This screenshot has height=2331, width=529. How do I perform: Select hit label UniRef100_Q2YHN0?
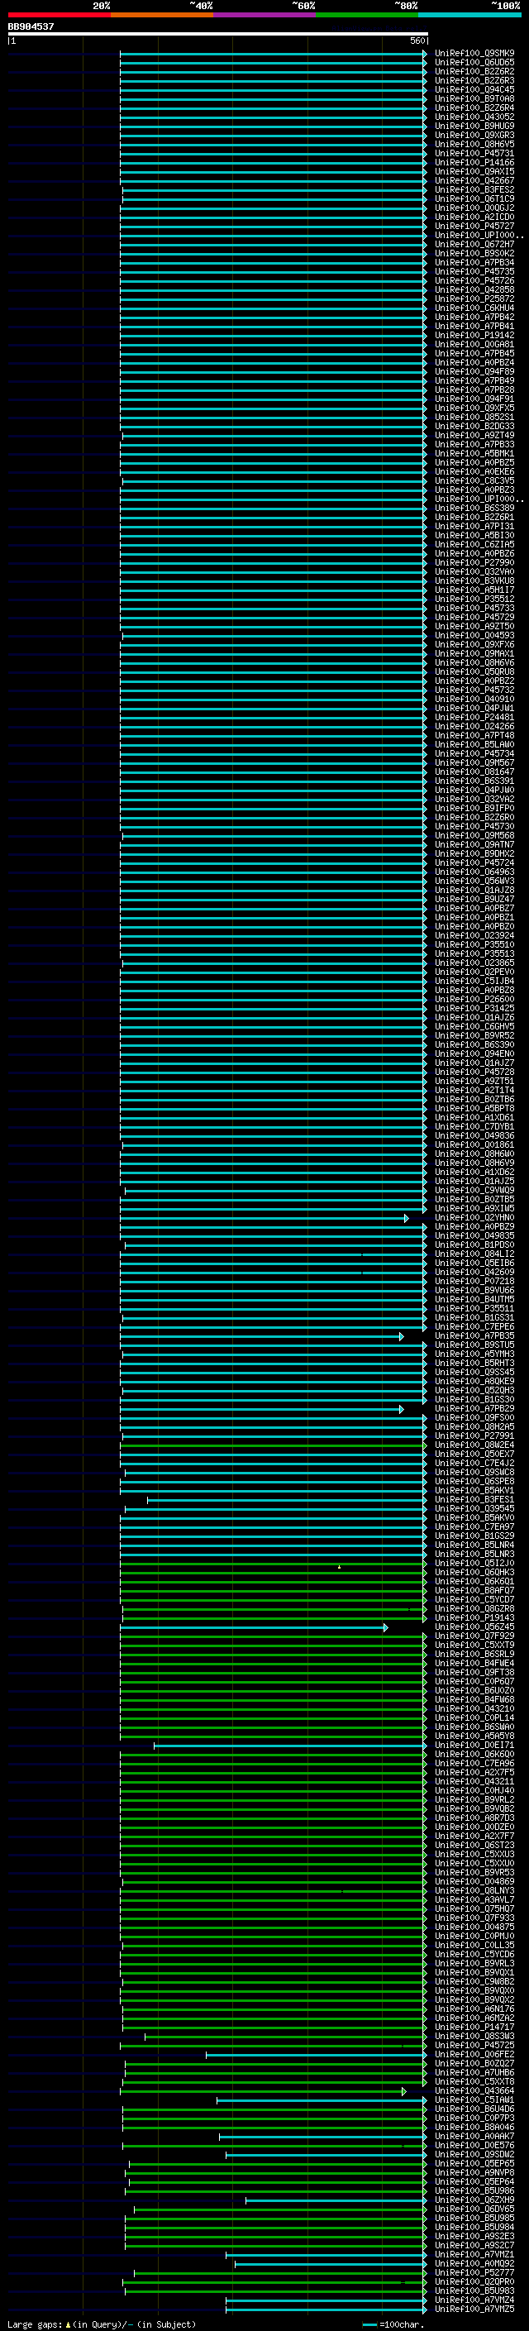[x=474, y=1218]
